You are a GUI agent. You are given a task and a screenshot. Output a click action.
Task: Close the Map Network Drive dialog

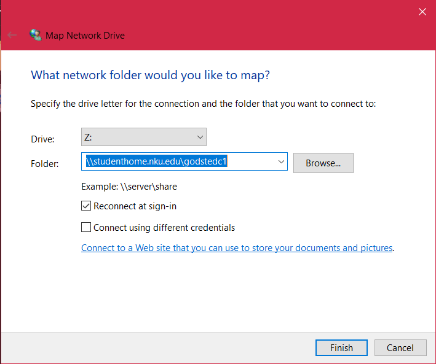422,11
